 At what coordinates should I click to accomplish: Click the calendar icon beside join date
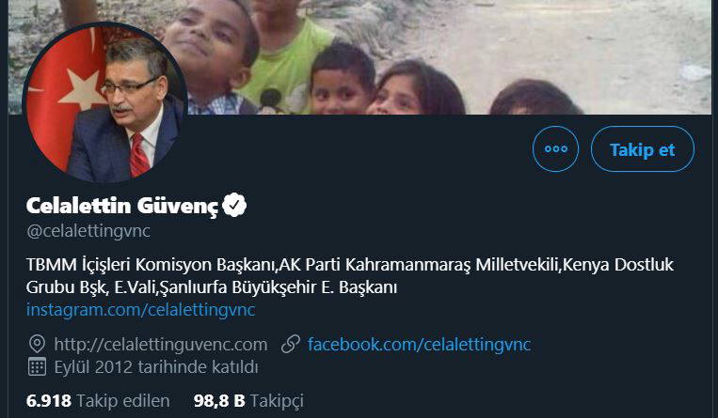pyautogui.click(x=38, y=366)
